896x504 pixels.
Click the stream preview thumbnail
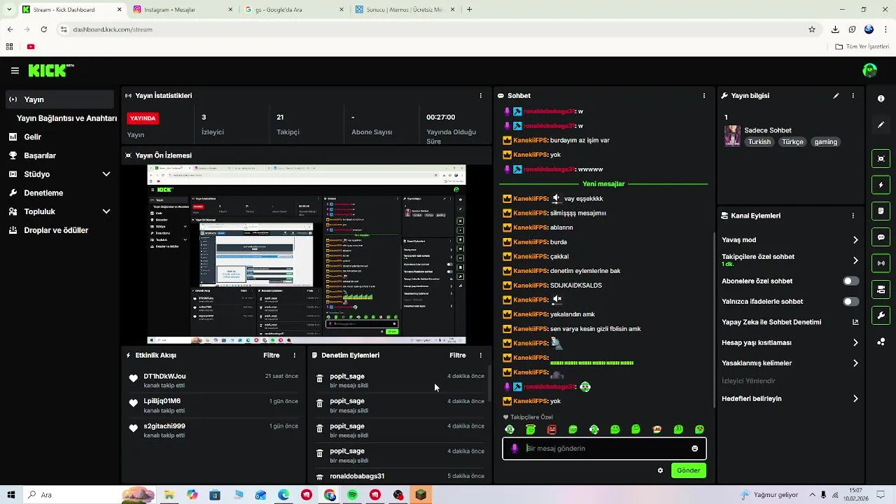(307, 254)
